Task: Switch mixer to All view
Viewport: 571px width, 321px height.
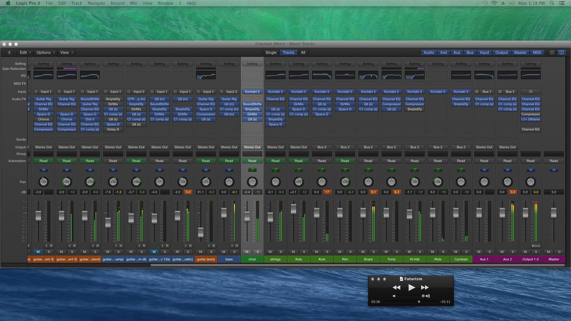Action: [303, 53]
